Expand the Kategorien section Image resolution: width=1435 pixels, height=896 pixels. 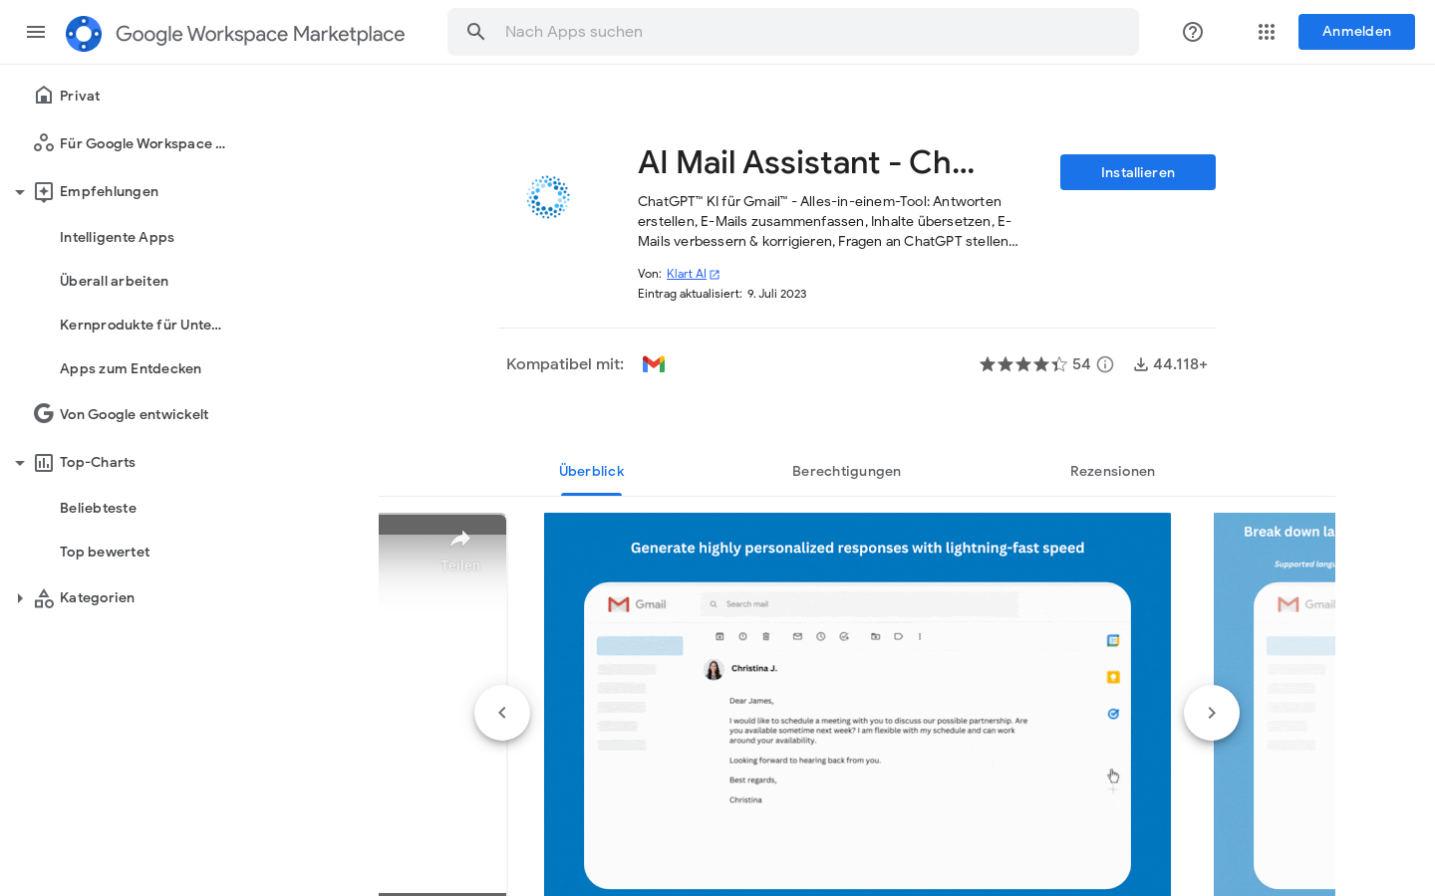click(x=20, y=598)
